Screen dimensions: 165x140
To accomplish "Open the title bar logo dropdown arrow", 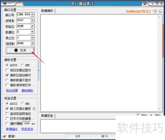I will click(10, 3).
